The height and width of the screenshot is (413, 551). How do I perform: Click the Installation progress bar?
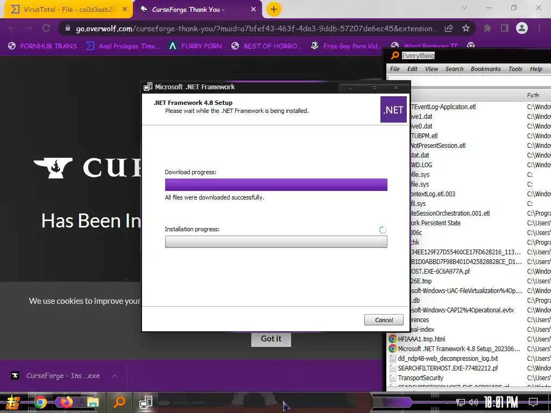276,241
